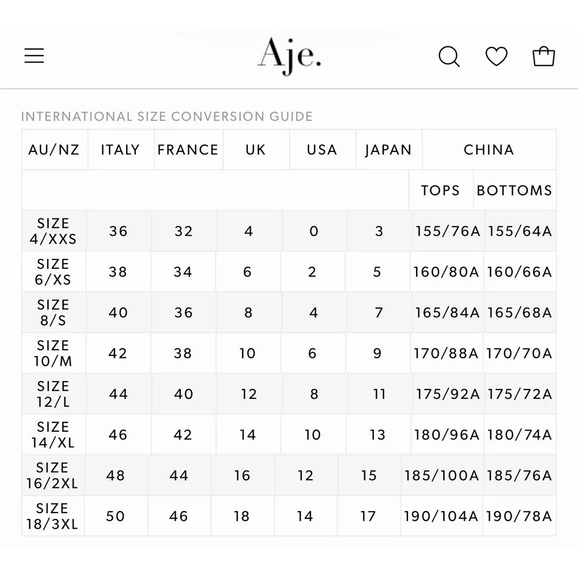
Task: Click the FRANCE column header
Action: coord(187,150)
